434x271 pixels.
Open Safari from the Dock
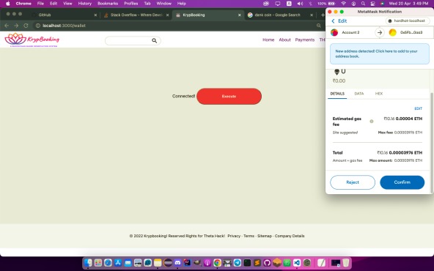[108, 262]
